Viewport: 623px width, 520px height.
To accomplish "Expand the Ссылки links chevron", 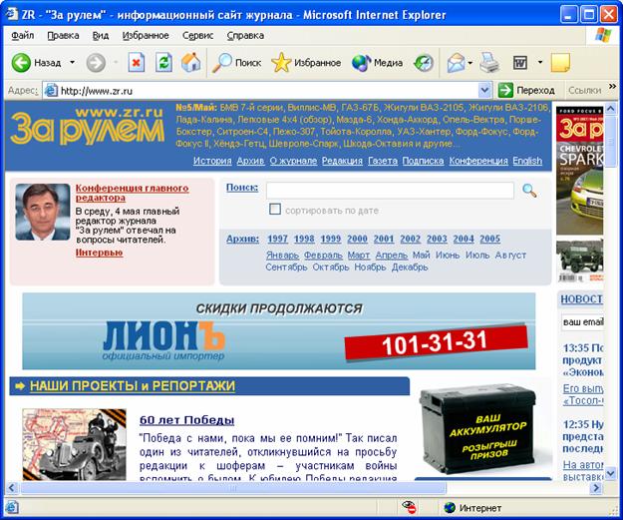I will tap(612, 87).
